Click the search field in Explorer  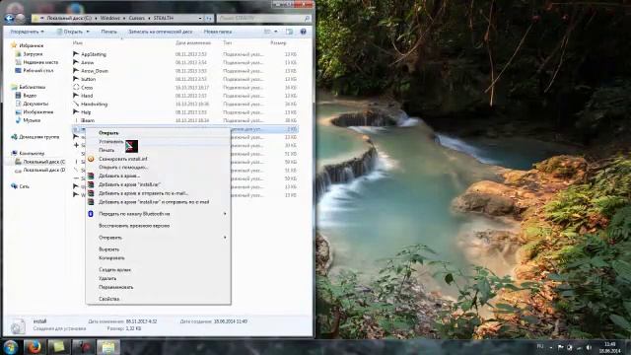(x=264, y=18)
